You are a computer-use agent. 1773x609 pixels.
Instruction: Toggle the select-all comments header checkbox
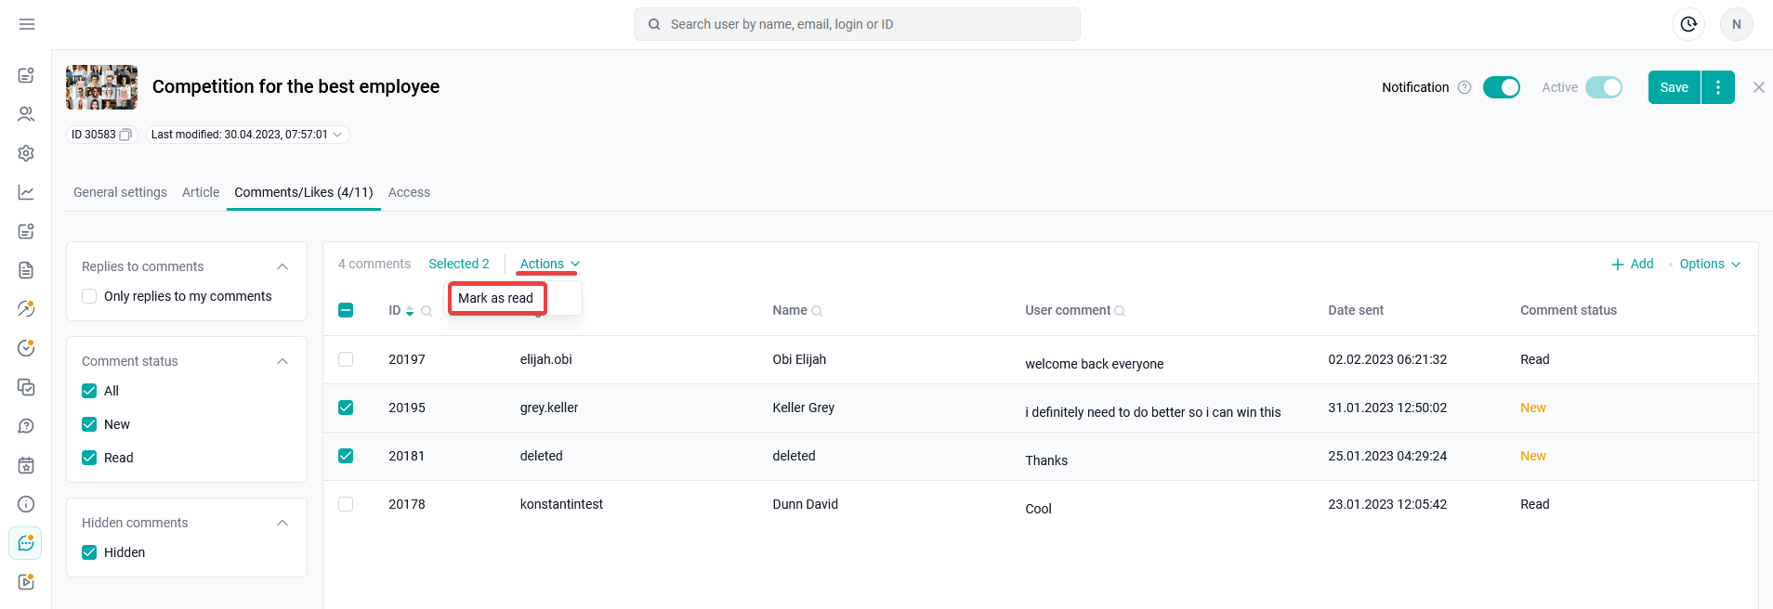point(346,310)
